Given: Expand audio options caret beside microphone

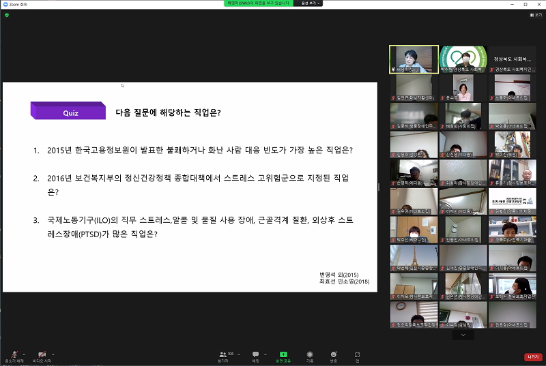Looking at the screenshot, I should pos(24,354).
